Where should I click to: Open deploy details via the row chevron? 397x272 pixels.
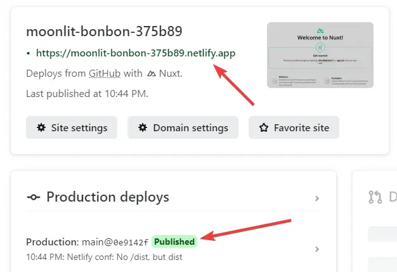317,249
